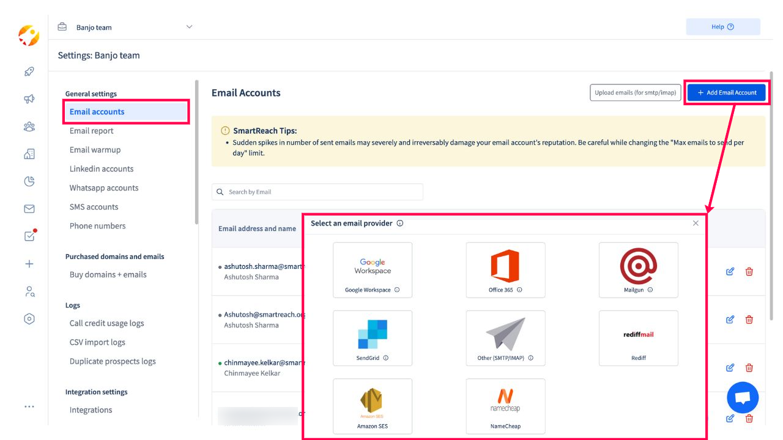Delete the chinmayee.kelkar email account
The width and height of the screenshot is (783, 440).
tap(749, 368)
